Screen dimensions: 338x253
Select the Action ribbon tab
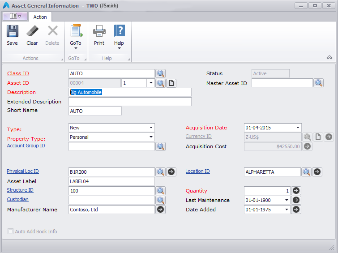(40, 17)
